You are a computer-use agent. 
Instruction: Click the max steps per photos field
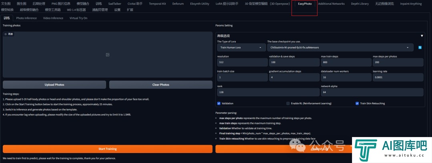tap(398, 62)
